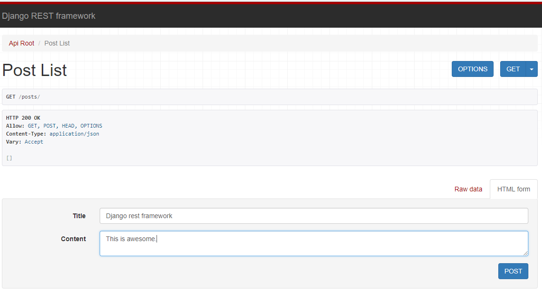The image size is (542, 304).
Task: Click the Title field label
Action: point(79,216)
